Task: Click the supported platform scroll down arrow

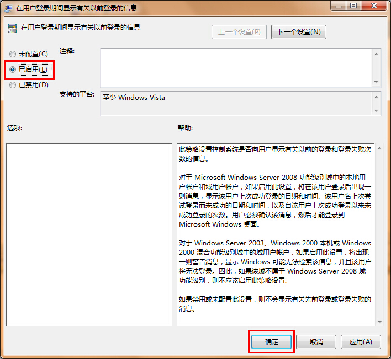Action: 376,110
